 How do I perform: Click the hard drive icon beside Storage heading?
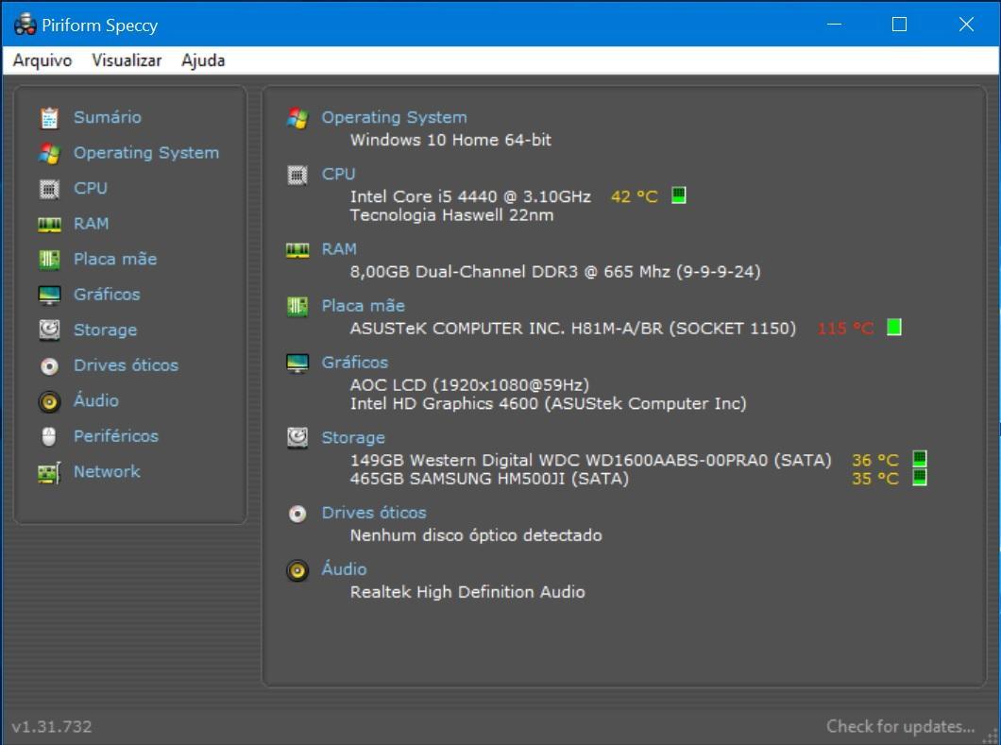[x=297, y=438]
